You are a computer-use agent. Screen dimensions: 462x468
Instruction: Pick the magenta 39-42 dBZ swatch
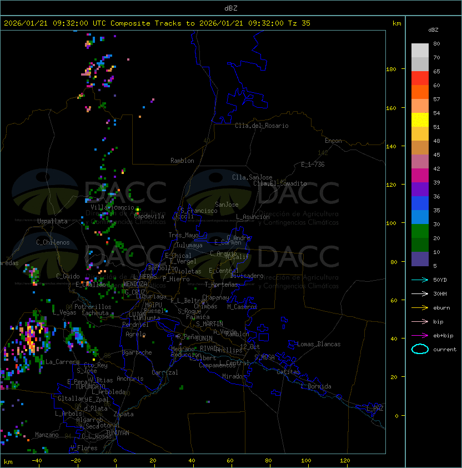[420, 176]
